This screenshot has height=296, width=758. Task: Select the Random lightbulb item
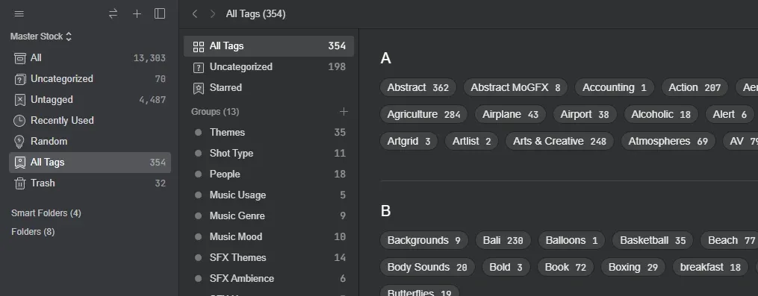coord(90,142)
